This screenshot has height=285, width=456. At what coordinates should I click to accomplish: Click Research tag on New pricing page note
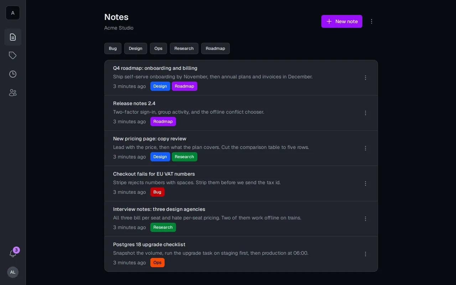(x=185, y=157)
